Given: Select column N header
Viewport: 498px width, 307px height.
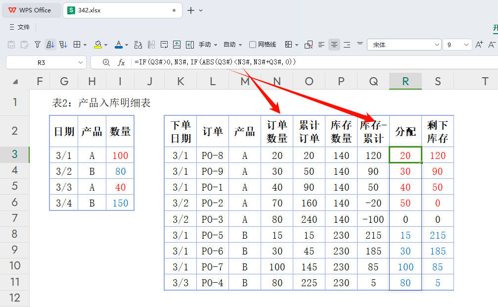Looking at the screenshot, I should (x=277, y=81).
